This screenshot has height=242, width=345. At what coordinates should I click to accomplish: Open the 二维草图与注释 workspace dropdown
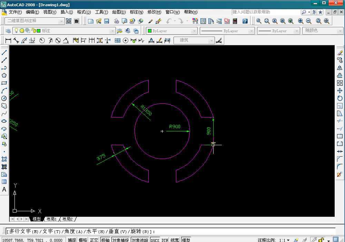click(x=34, y=21)
